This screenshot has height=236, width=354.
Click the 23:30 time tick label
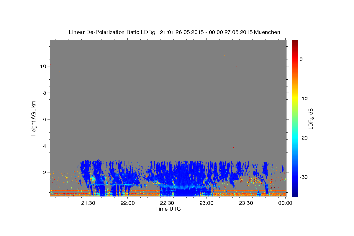[x=246, y=203]
